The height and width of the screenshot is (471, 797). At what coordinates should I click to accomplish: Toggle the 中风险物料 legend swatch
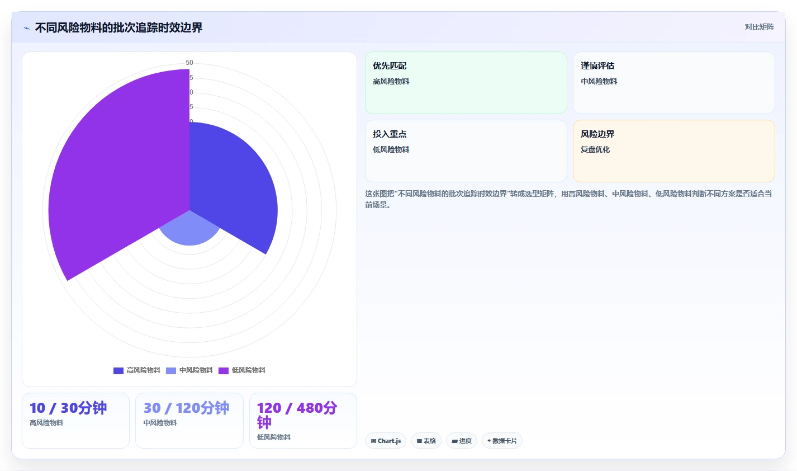171,370
